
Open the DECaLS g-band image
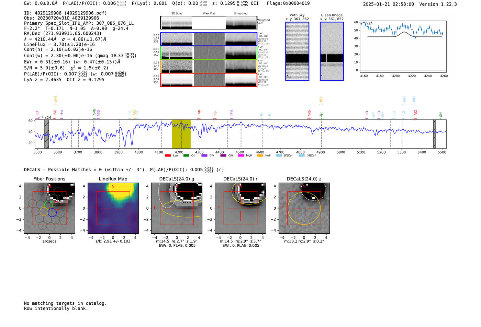[177, 208]
